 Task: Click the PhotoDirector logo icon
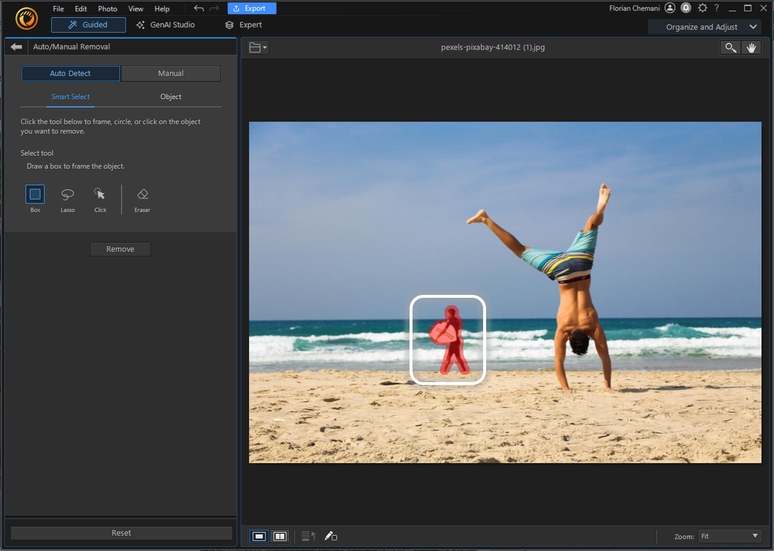[26, 19]
